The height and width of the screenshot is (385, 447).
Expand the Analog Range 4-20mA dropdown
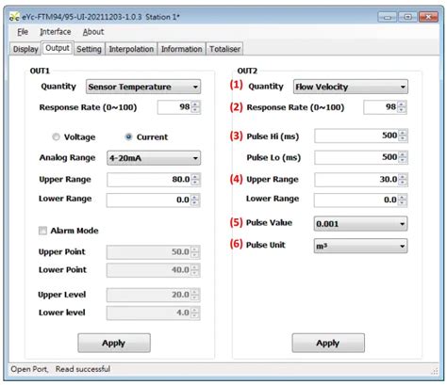(154, 158)
